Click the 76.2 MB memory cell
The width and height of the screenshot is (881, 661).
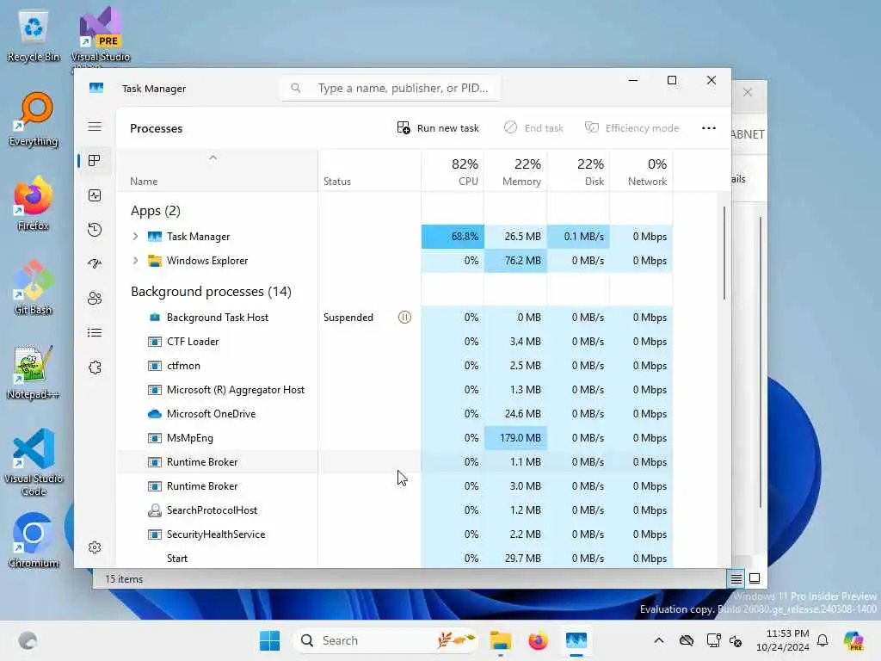tap(515, 261)
